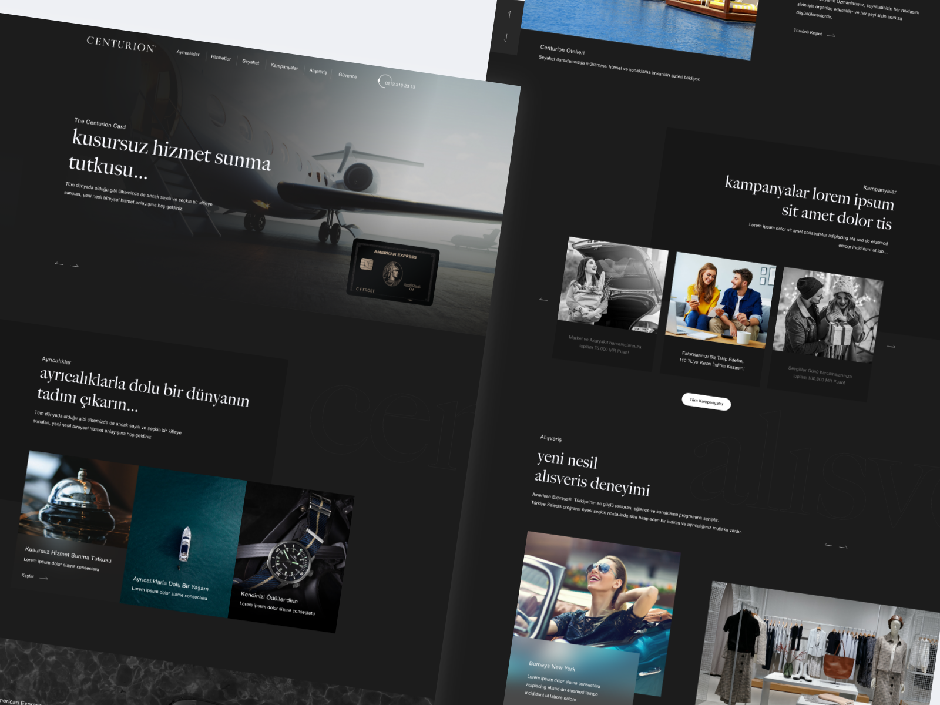Open the Seyahat nav menu item
The height and width of the screenshot is (705, 940).
pos(251,62)
